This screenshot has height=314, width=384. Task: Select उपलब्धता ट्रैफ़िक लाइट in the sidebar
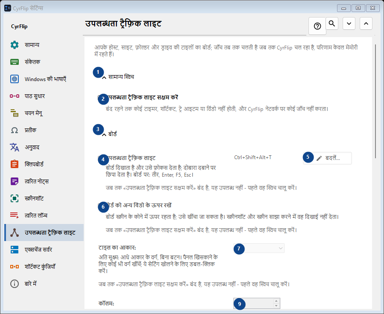(44, 233)
